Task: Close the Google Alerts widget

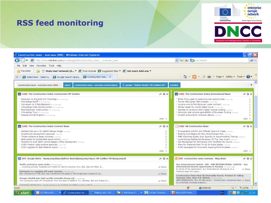Action: point(167,159)
